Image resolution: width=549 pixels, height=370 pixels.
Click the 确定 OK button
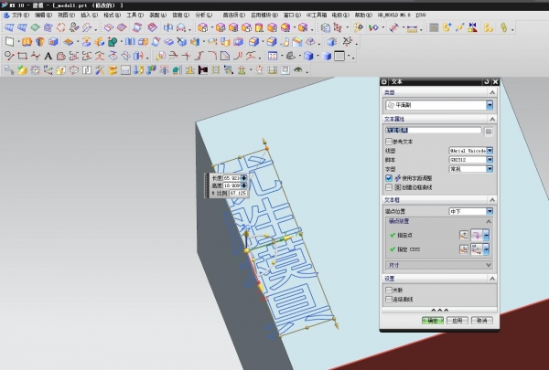pos(433,321)
